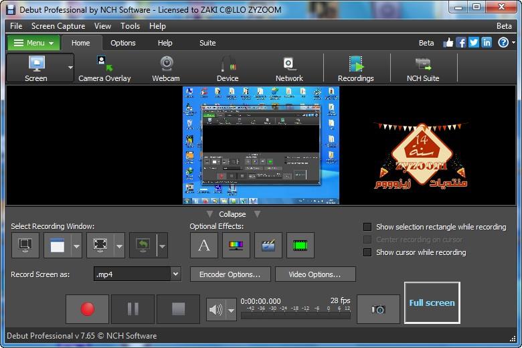Switch to the Suite tab
Viewport: 522px width, 348px height.
tap(207, 43)
